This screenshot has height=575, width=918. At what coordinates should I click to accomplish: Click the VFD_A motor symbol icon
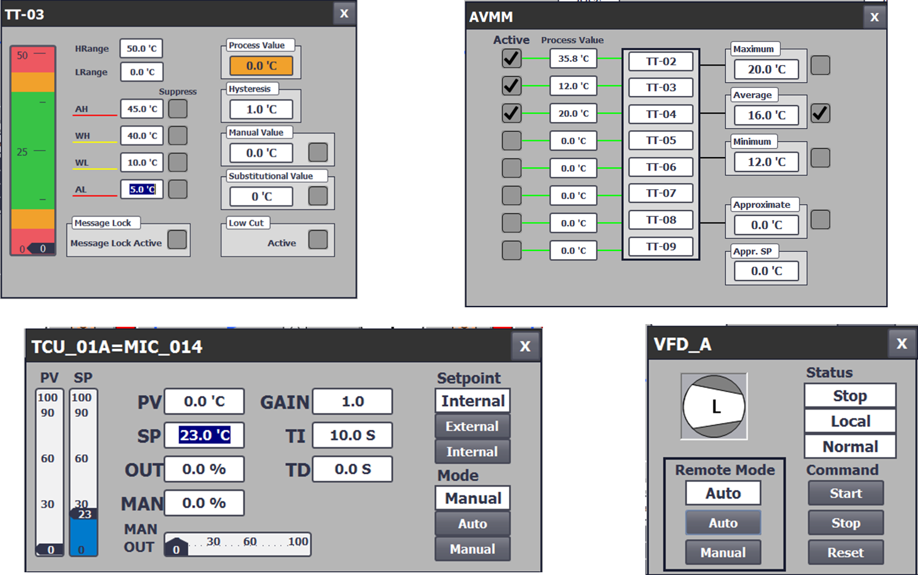pyautogui.click(x=714, y=406)
